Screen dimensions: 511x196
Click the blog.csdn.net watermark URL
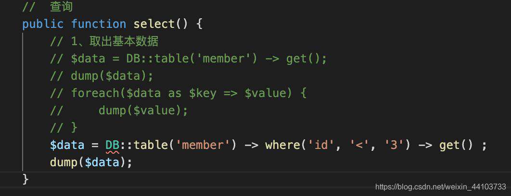[x=441, y=187]
